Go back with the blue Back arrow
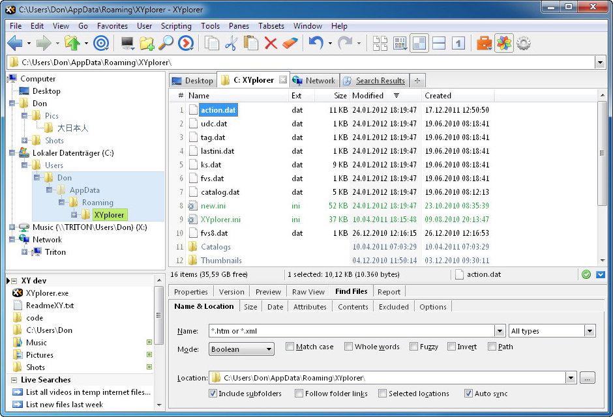 (15, 43)
